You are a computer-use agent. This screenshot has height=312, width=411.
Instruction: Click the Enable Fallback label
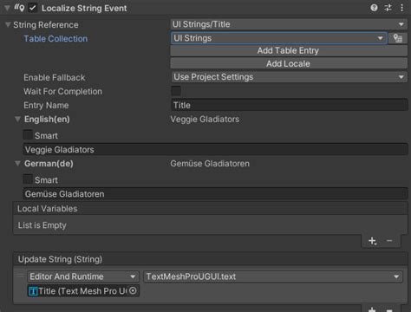55,77
